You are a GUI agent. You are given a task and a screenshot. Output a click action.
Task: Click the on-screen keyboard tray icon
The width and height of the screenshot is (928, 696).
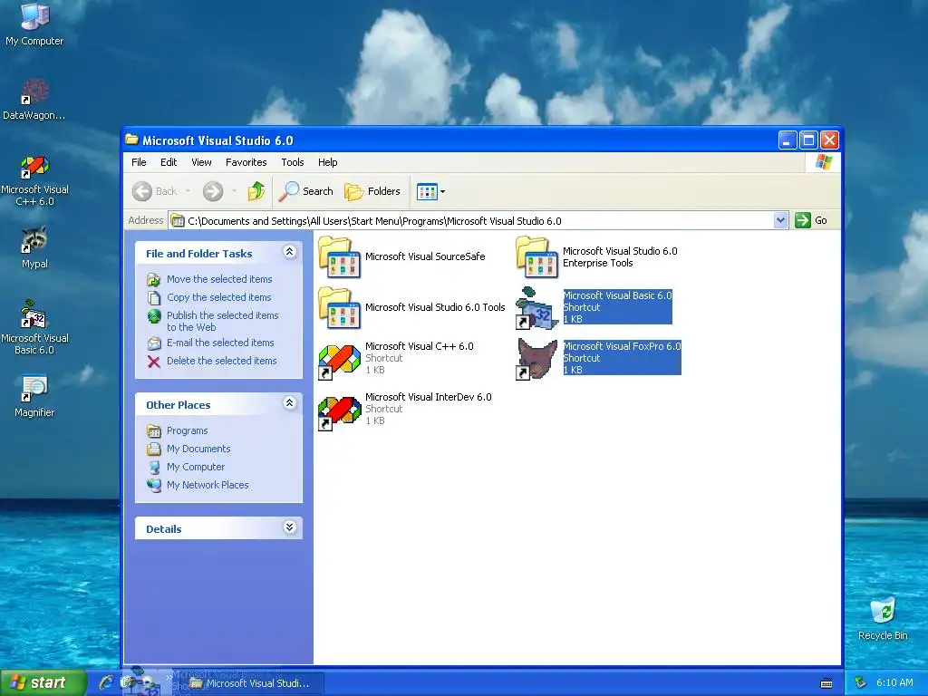pyautogui.click(x=826, y=683)
